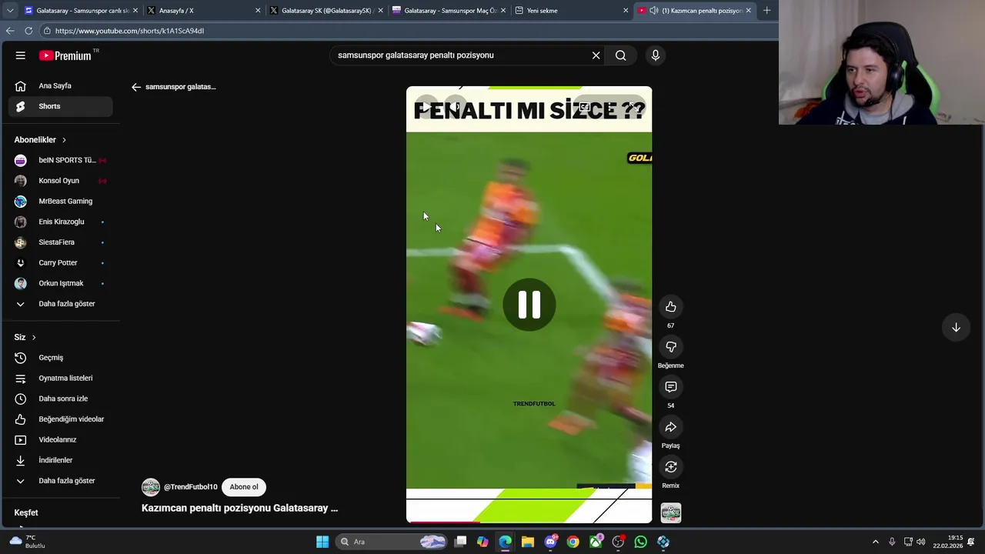The width and height of the screenshot is (985, 554).
Task: Switch to Anasayfa / X tab
Action: tap(203, 11)
